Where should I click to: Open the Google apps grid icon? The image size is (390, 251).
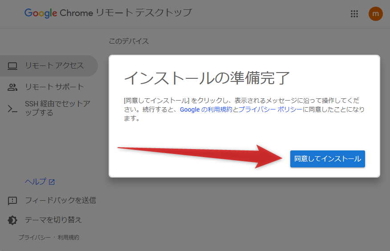pyautogui.click(x=354, y=14)
